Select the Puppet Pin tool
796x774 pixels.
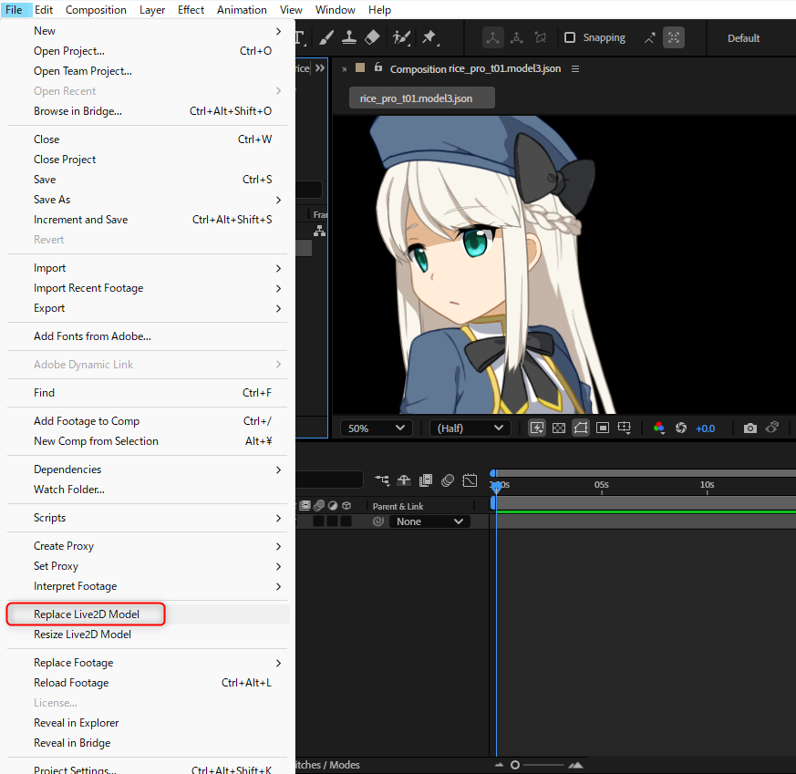(x=429, y=37)
